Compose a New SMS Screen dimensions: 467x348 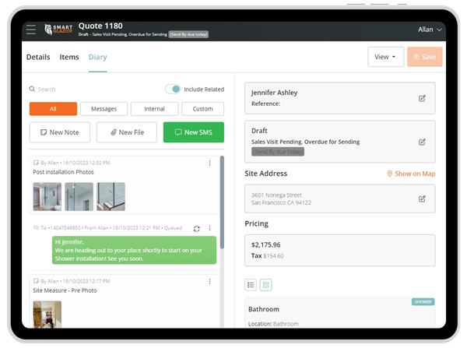(x=194, y=132)
